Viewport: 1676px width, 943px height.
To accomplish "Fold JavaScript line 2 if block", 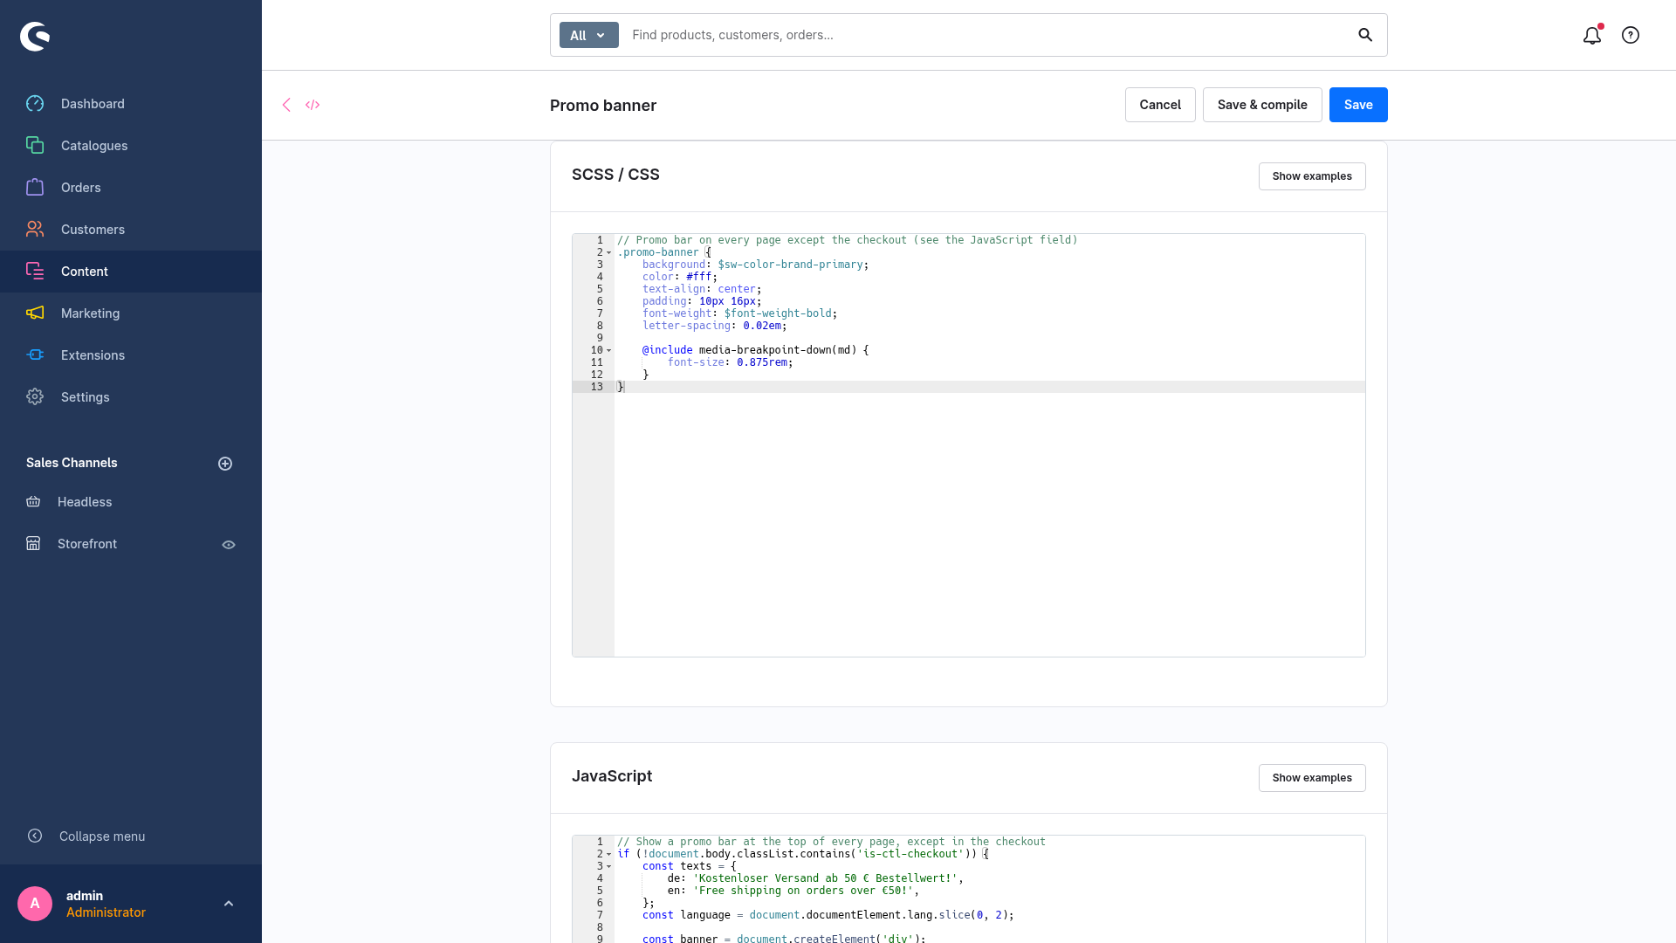I will point(608,855).
